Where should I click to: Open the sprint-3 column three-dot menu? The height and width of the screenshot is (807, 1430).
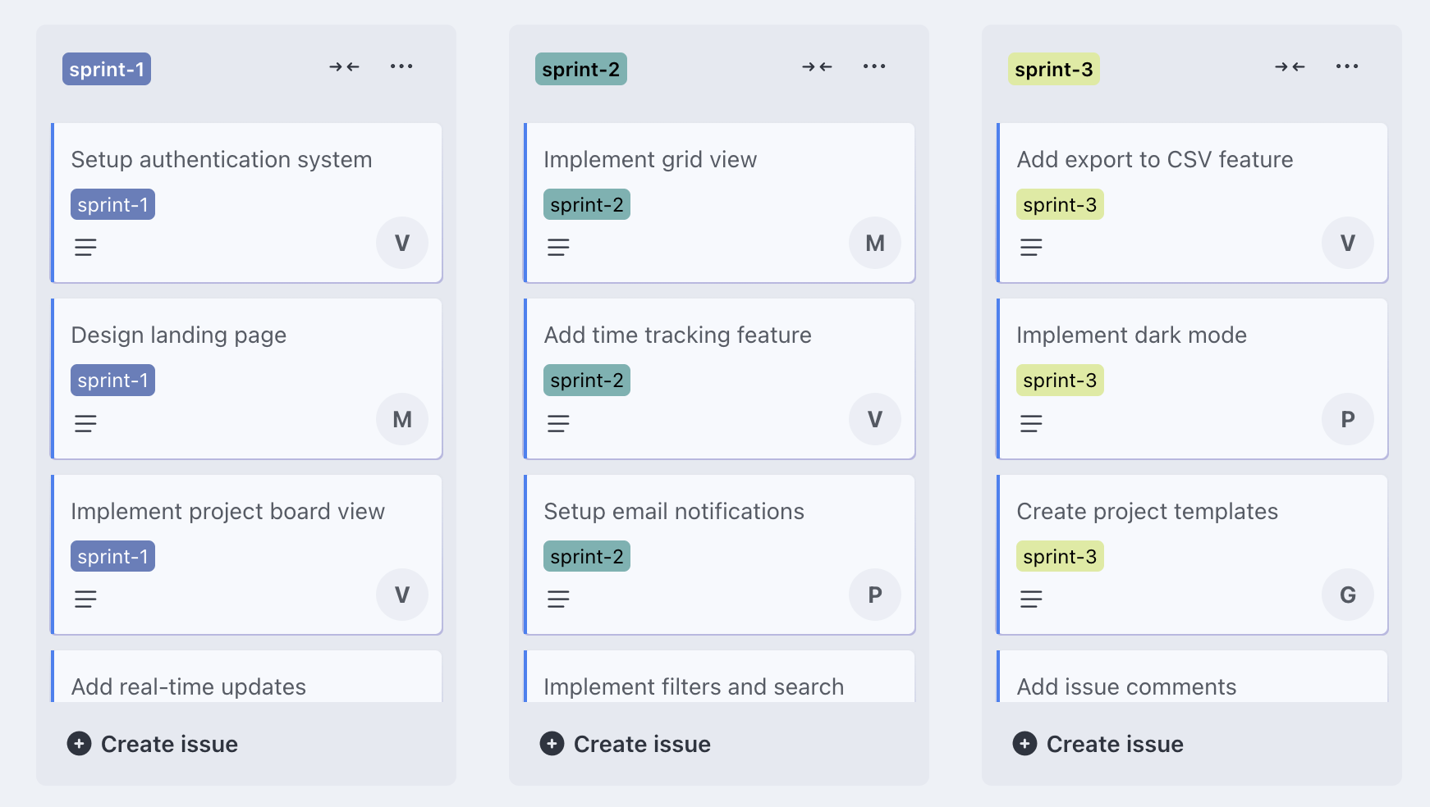point(1347,67)
